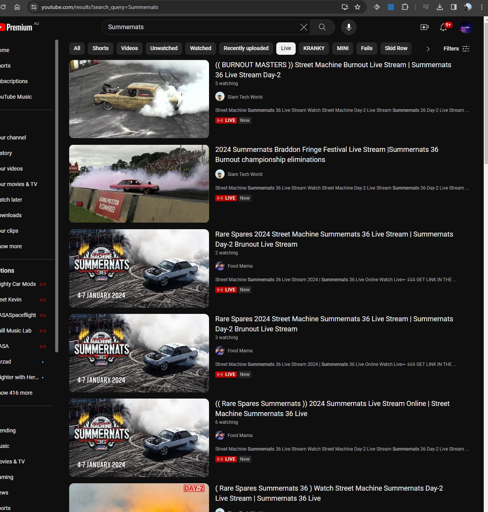Click Food Mama avatar on 2 watching result
Screen dimensions: 488x512
coord(220,266)
